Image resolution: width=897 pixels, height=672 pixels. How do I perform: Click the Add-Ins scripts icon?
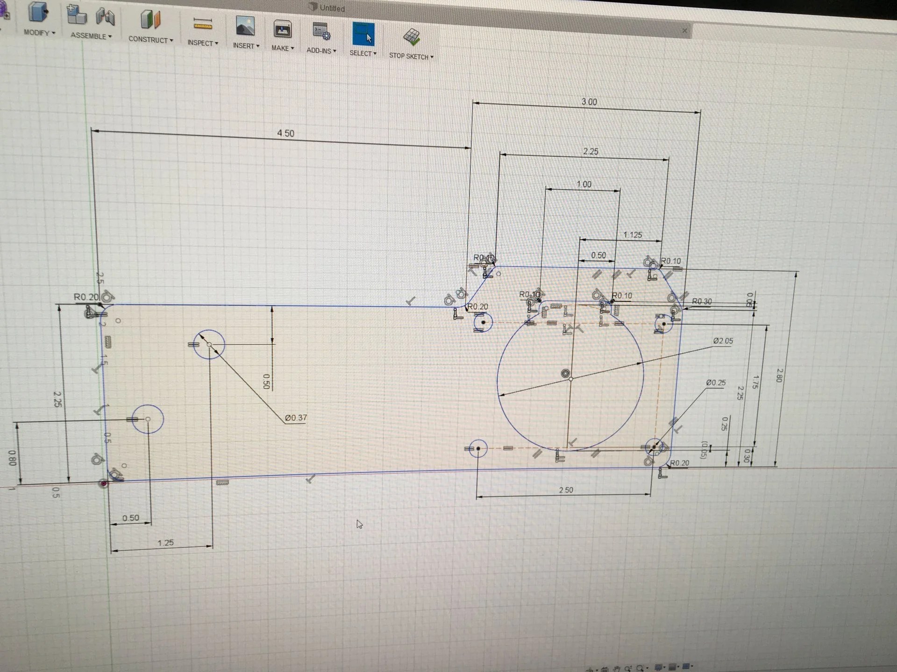click(x=321, y=31)
